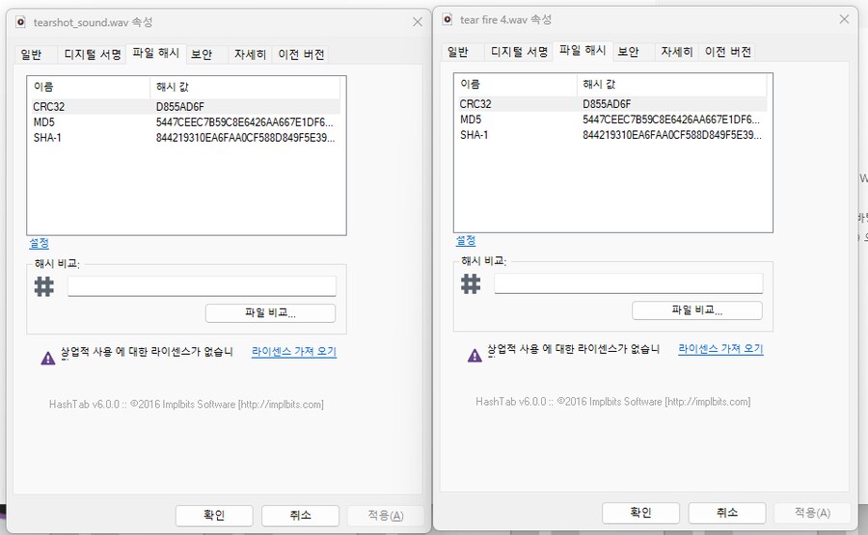Open 라이센스 가져 오기 link in tear fire 4.wav window
The width and height of the screenshot is (868, 535).
(x=720, y=349)
